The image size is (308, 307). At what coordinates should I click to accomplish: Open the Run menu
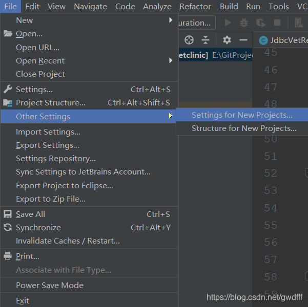tap(253, 7)
